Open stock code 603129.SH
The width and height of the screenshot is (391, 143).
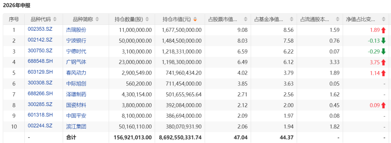pos(40,72)
